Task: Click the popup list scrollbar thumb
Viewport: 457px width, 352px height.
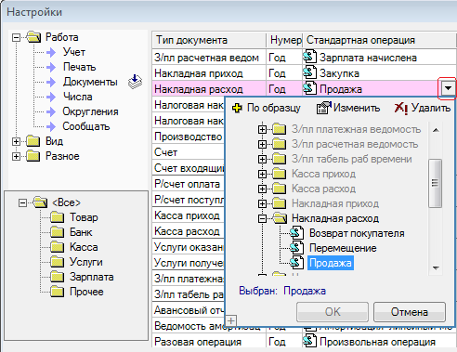Action: [435, 183]
